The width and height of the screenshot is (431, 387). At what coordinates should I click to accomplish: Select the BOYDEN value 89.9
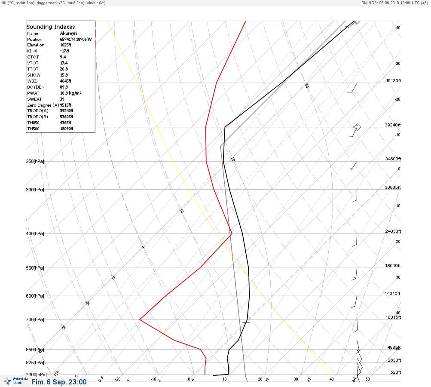(x=64, y=87)
